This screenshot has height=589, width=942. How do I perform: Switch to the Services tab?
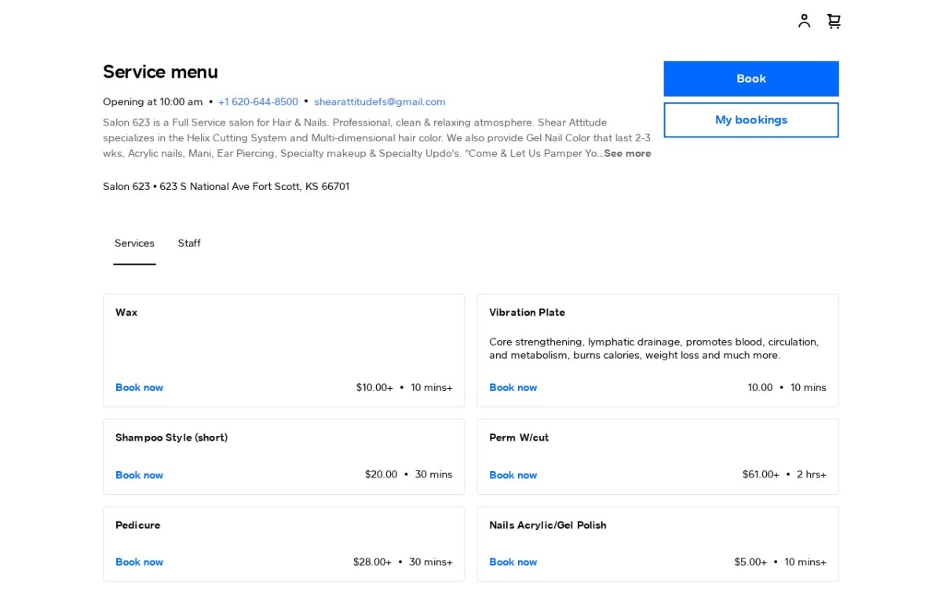[134, 243]
